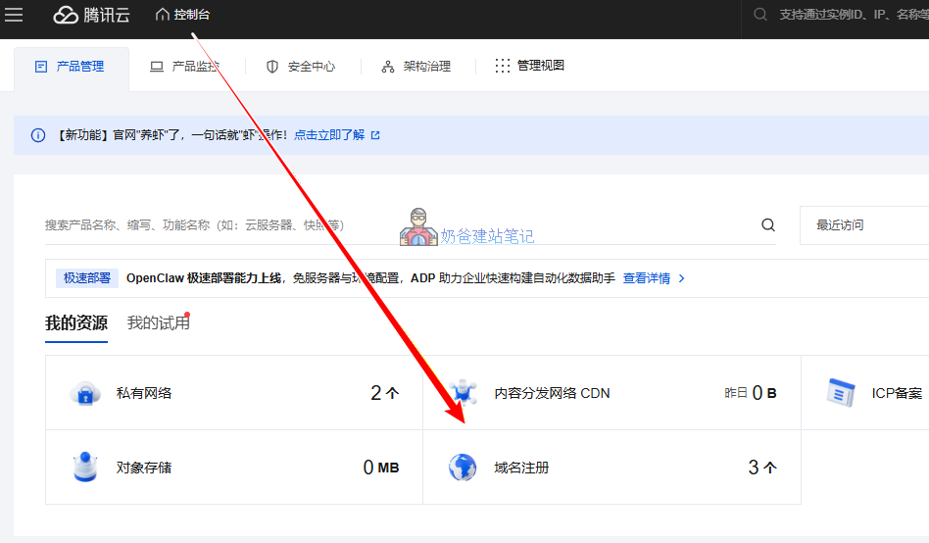Go to 控制台 home link

pyautogui.click(x=182, y=15)
